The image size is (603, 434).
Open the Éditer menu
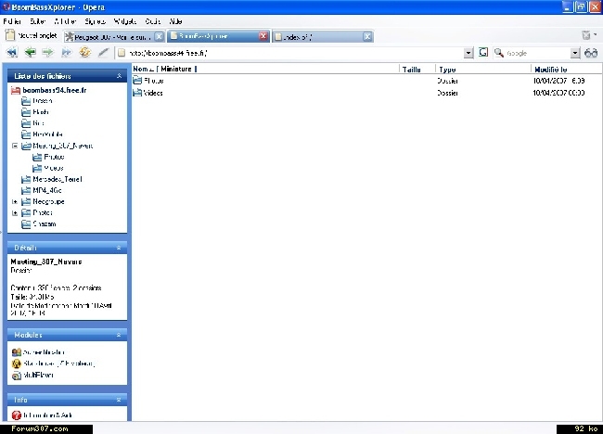pyautogui.click(x=38, y=21)
